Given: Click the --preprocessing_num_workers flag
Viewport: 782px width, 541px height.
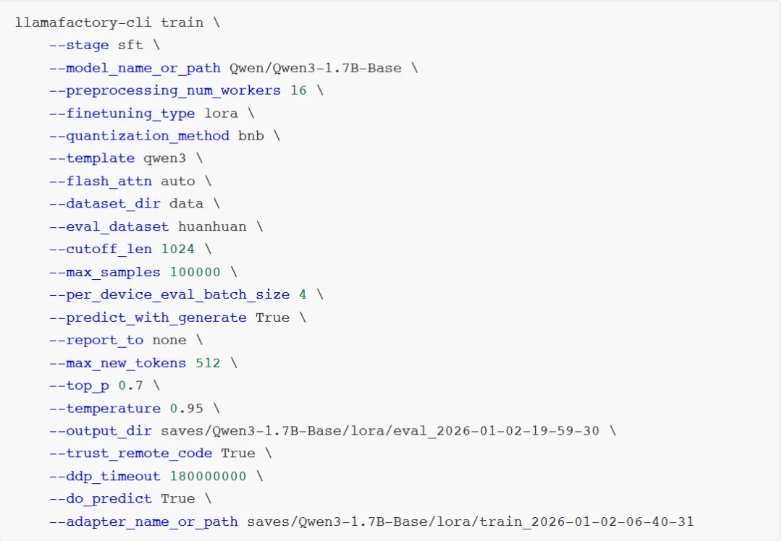Looking at the screenshot, I should pos(164,90).
